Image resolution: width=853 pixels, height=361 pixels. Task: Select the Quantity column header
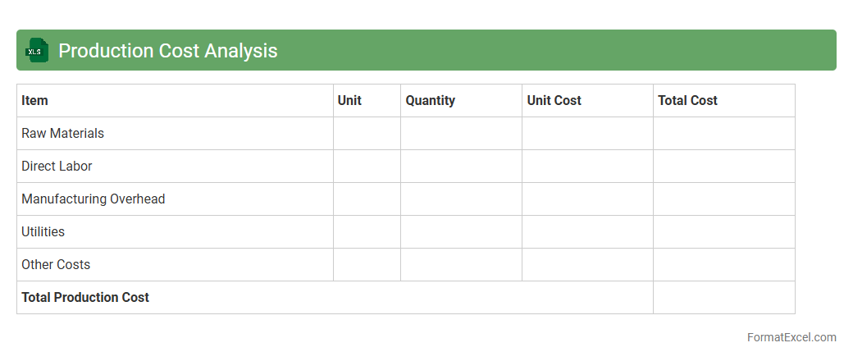(x=431, y=100)
